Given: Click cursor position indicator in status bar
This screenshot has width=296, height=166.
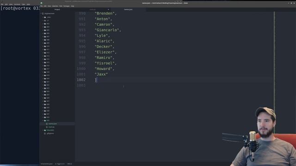Looking at the screenshot, I should [x=69, y=164].
